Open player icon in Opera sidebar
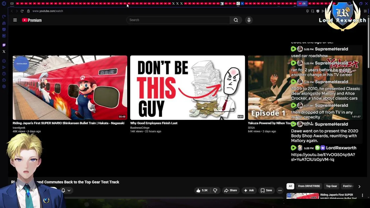370x208 pixels. (4, 61)
